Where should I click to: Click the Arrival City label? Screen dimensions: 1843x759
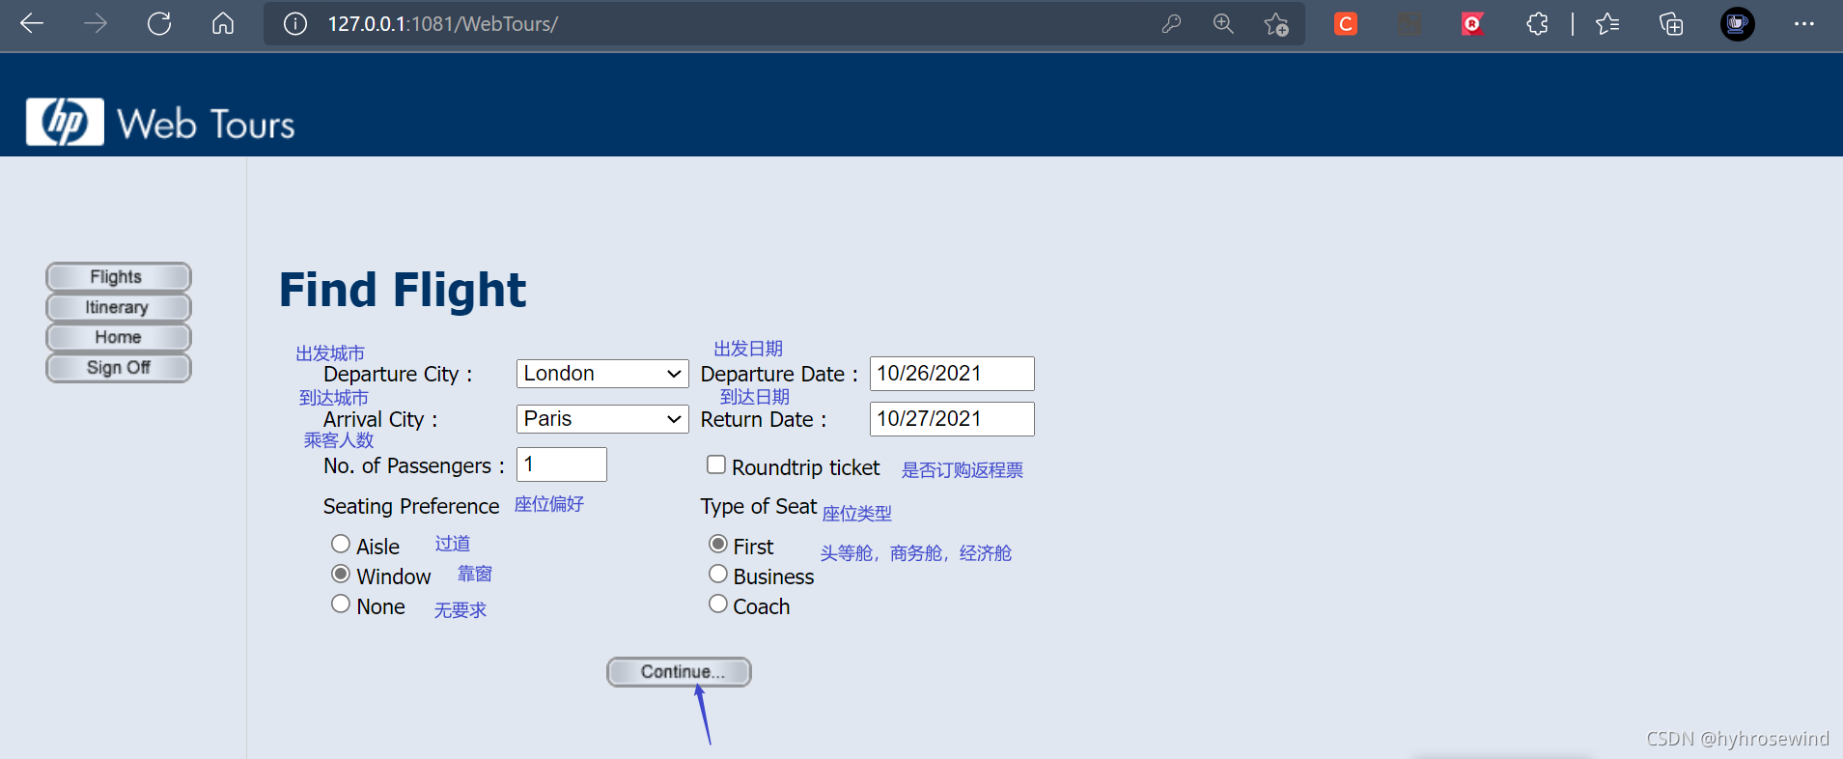[380, 420]
